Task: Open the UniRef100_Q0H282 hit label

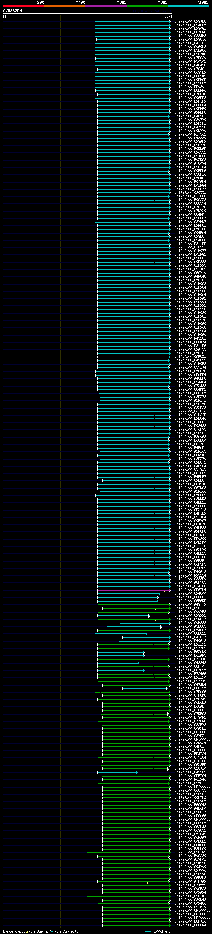Action: pyautogui.click(x=190, y=623)
